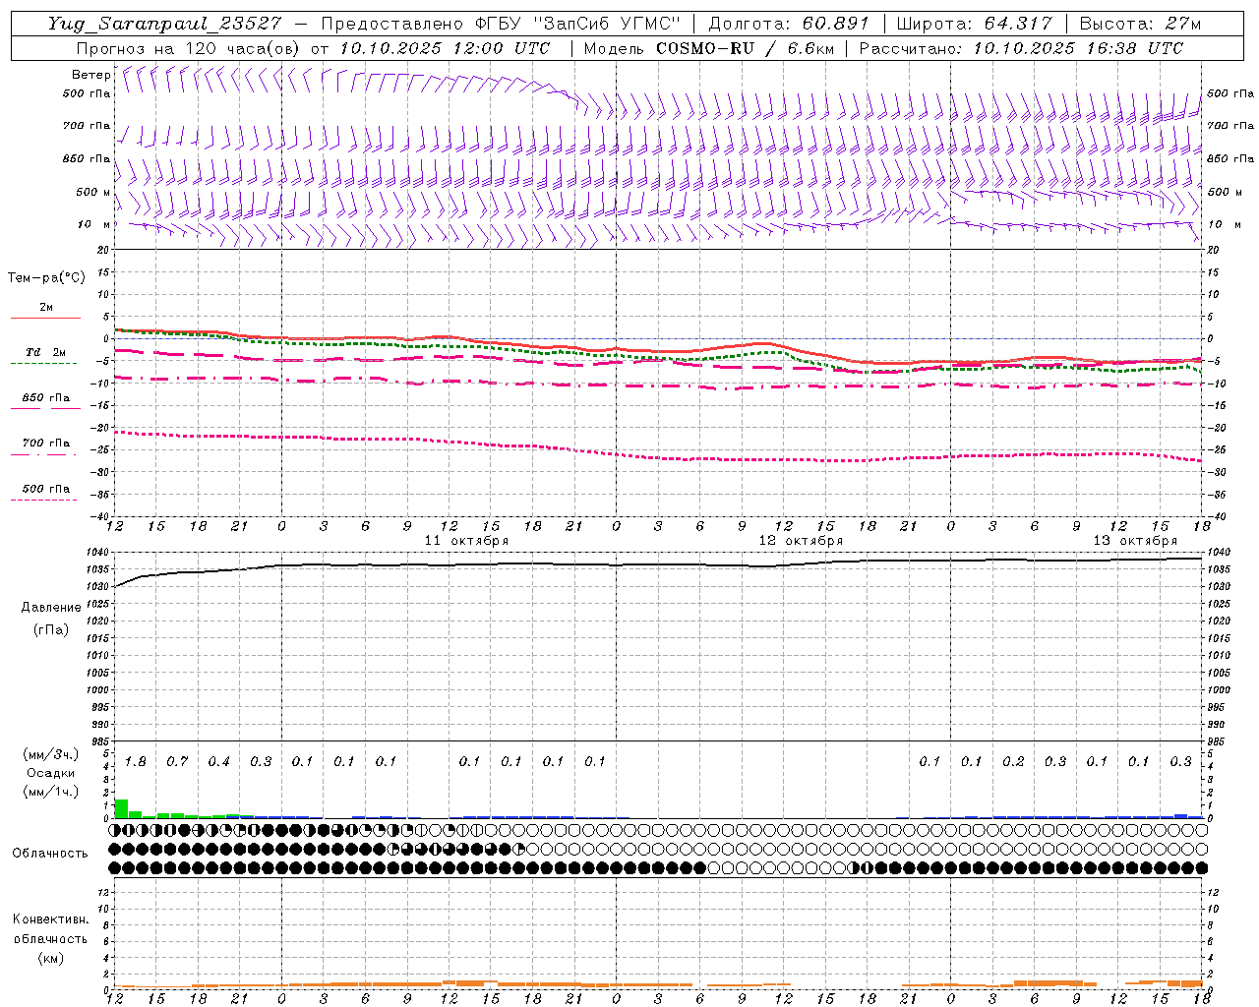Click the tallest green precipitation bar
1259x1007 pixels.
(122, 808)
